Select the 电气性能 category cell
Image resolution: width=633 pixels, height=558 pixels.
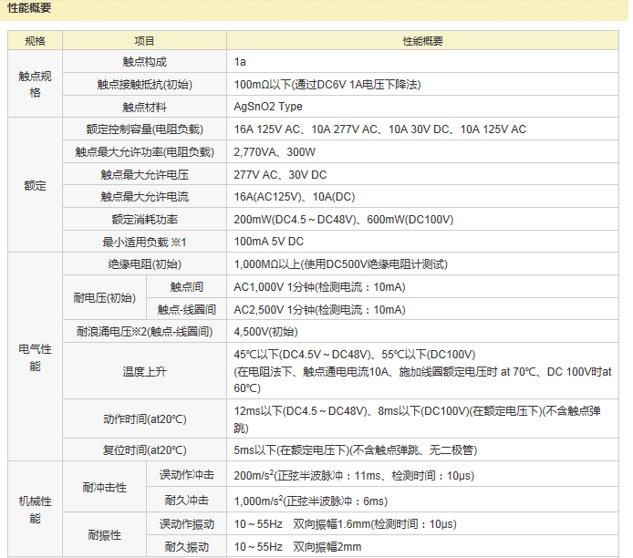tap(35, 356)
